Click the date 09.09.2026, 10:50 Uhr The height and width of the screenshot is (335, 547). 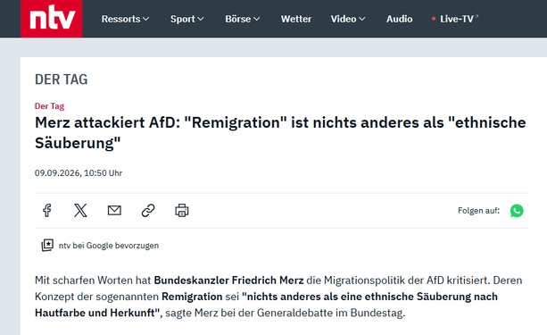pos(79,173)
